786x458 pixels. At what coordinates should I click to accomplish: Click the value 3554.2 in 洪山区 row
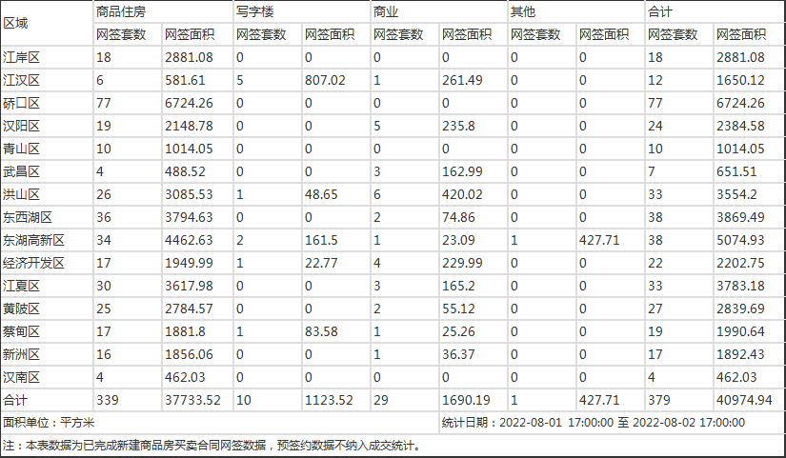[x=736, y=194]
